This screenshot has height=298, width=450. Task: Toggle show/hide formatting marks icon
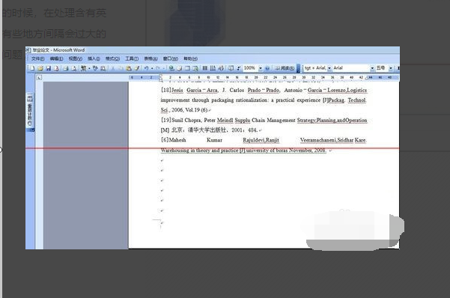[238, 68]
